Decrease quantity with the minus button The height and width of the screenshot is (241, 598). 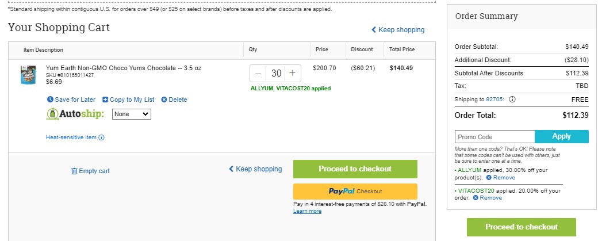(x=258, y=73)
